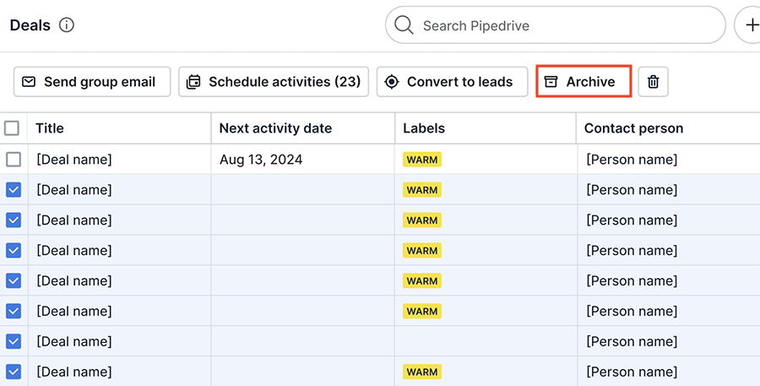Send group email to selected deals
This screenshot has width=760, height=386.
coord(91,82)
